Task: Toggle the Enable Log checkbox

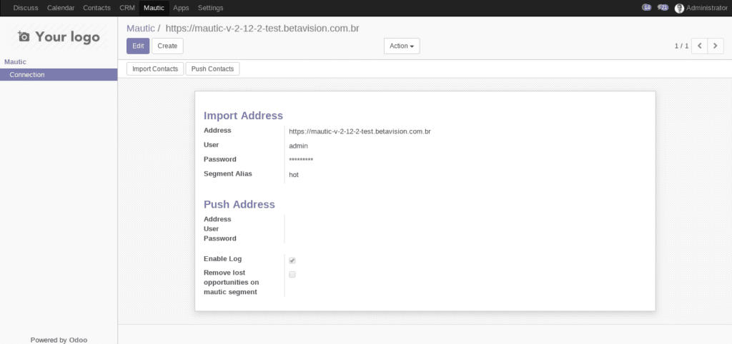Action: point(292,260)
